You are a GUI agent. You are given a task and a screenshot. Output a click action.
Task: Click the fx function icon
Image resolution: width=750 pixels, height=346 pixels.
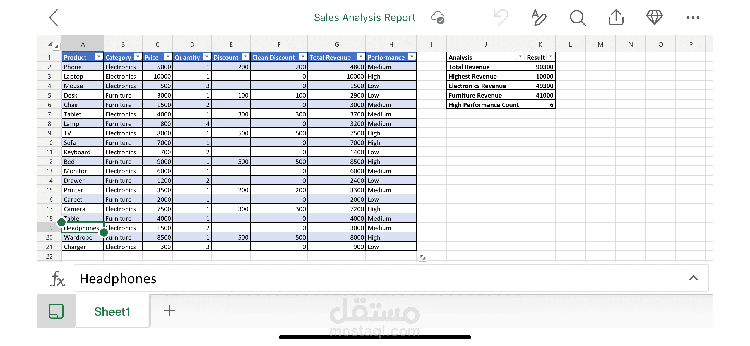57,278
